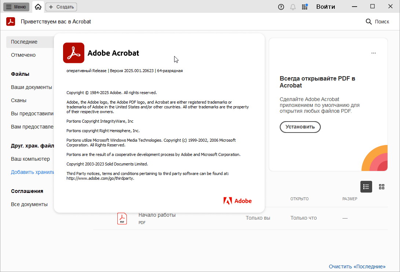This screenshot has height=272, width=400.
Task: Select Последние in the sidebar
Action: click(x=30, y=42)
